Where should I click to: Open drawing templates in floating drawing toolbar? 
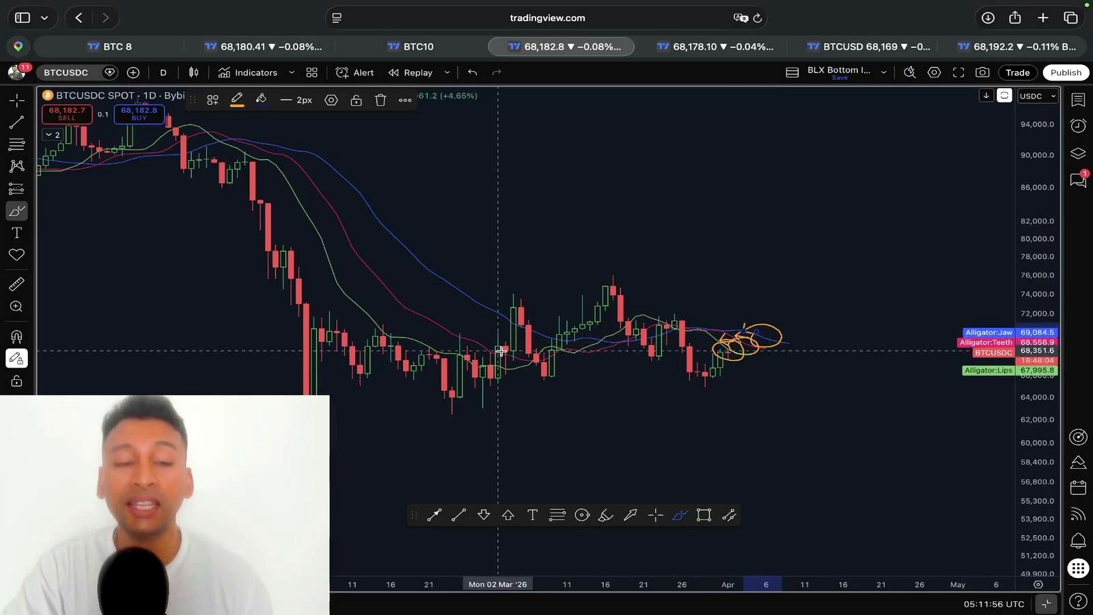[x=212, y=100]
